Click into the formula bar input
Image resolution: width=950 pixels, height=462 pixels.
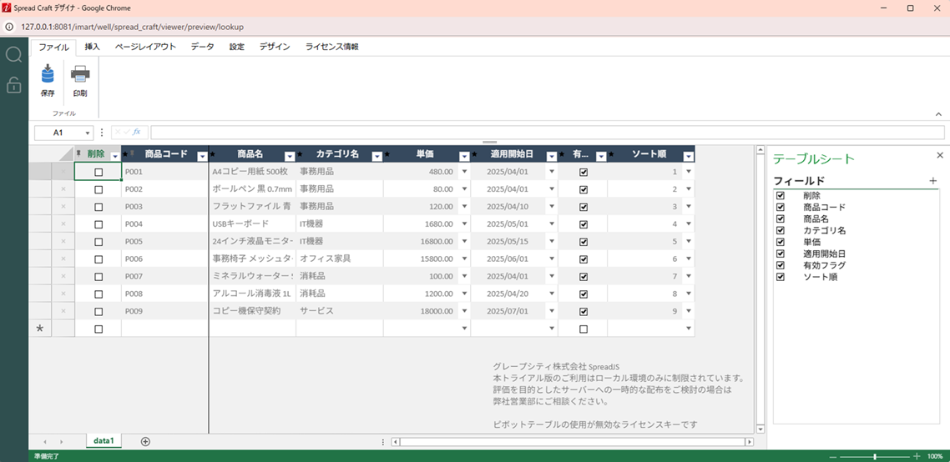point(547,133)
